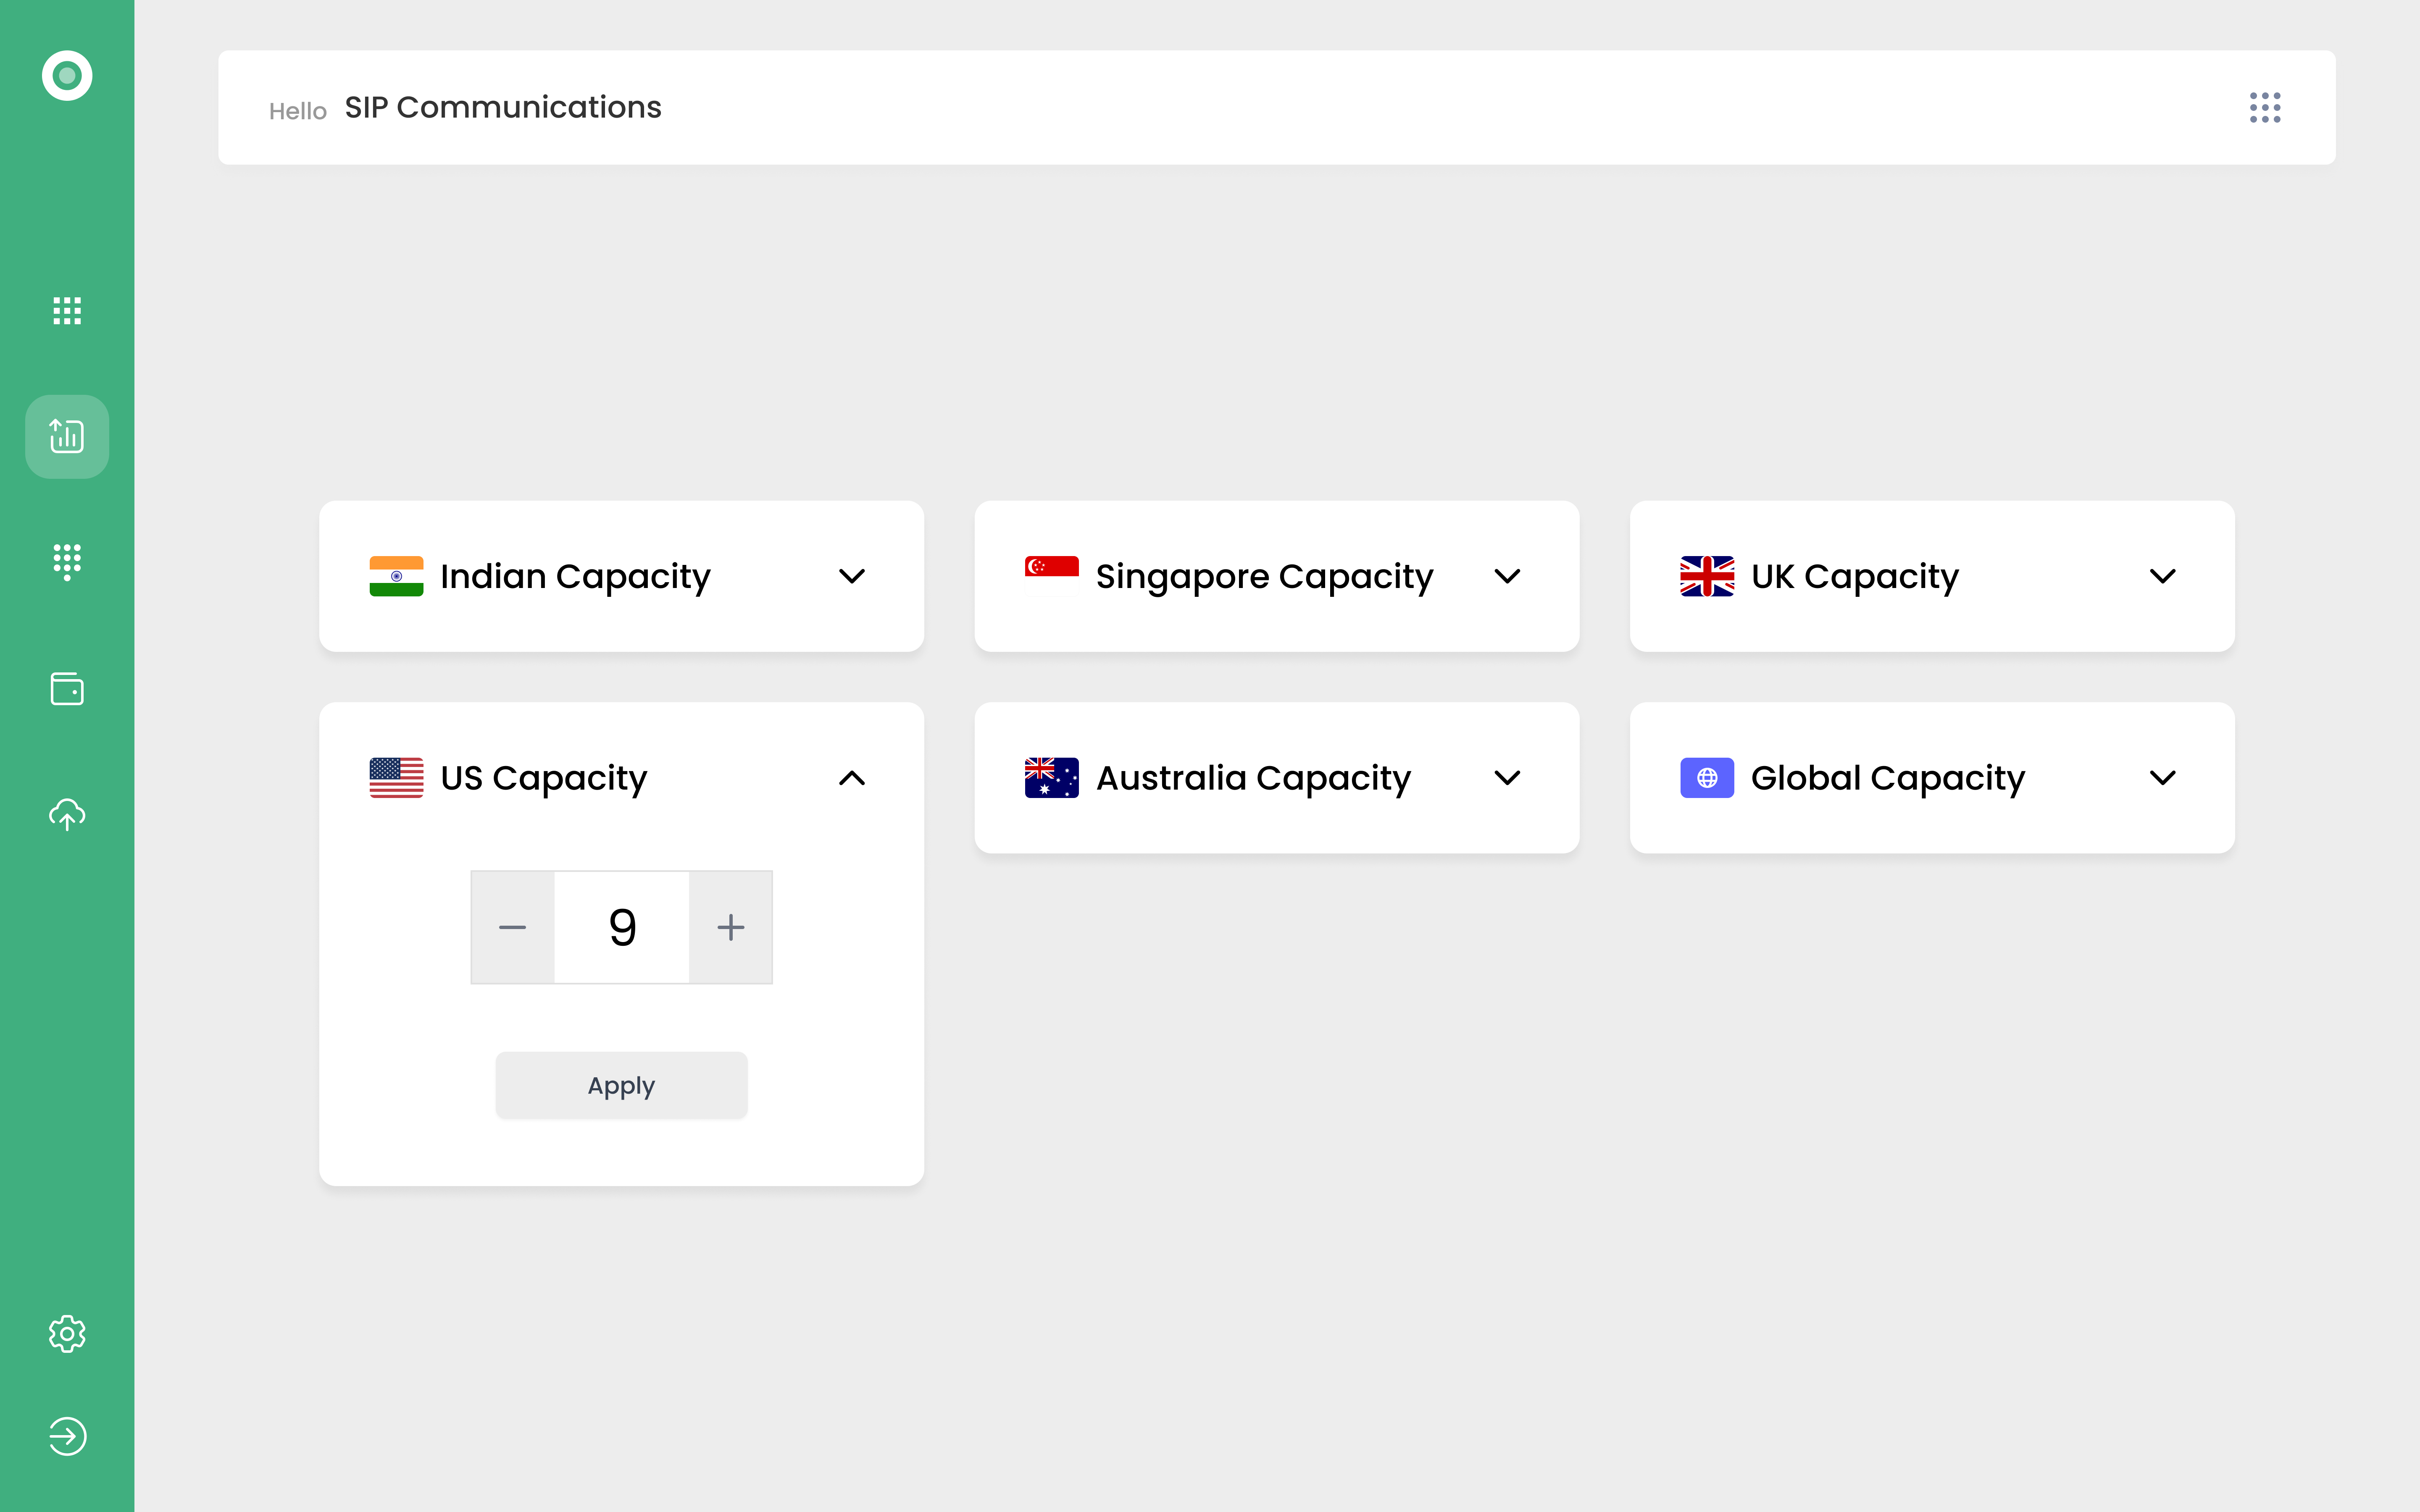This screenshot has height=1512, width=2420.
Task: Click the cloud upload icon in sidebar
Action: coord(67,814)
